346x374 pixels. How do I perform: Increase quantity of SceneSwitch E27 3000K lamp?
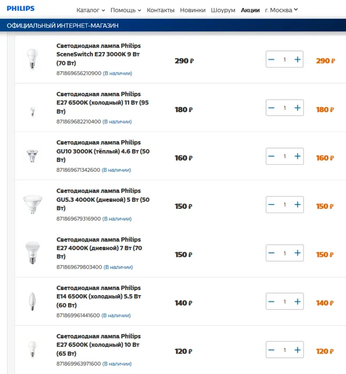pyautogui.click(x=297, y=60)
